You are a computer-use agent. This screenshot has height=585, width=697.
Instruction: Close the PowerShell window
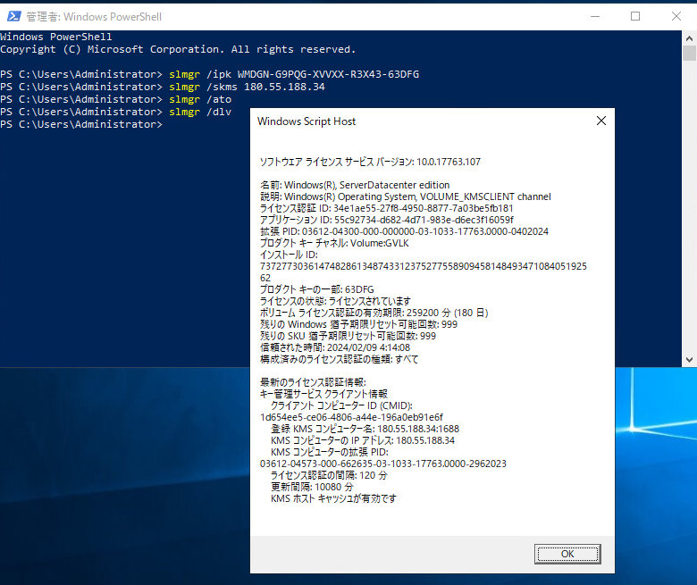676,16
